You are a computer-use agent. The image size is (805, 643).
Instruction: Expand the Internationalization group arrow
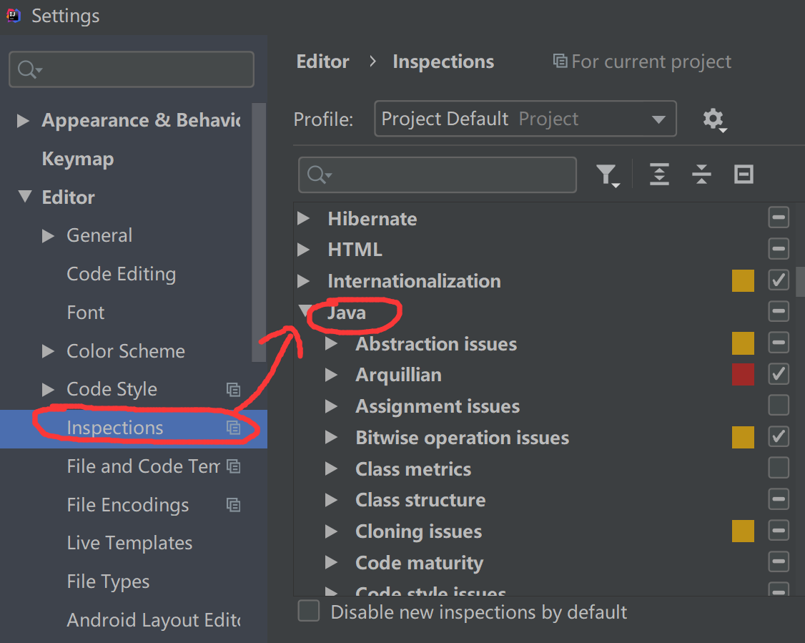click(303, 281)
